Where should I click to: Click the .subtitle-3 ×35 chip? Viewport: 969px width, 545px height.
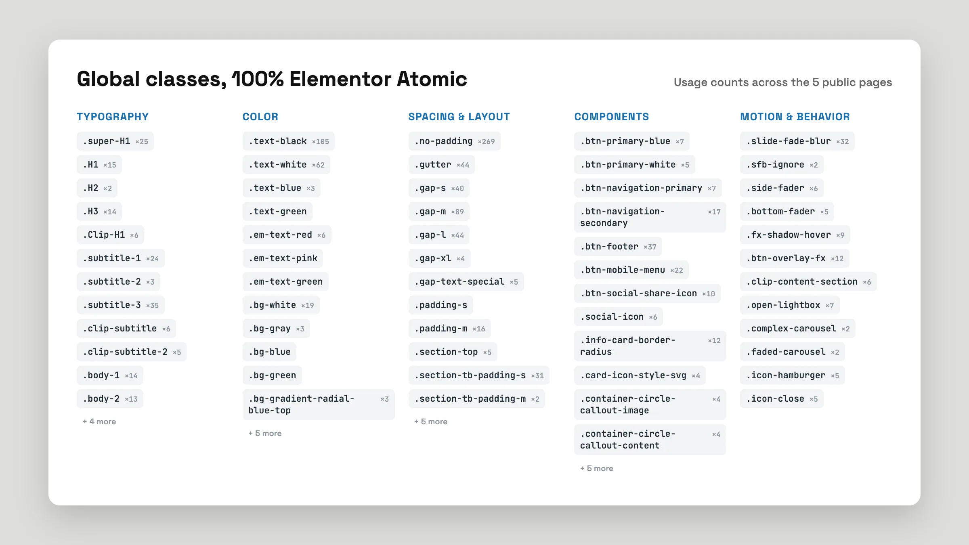coord(121,305)
